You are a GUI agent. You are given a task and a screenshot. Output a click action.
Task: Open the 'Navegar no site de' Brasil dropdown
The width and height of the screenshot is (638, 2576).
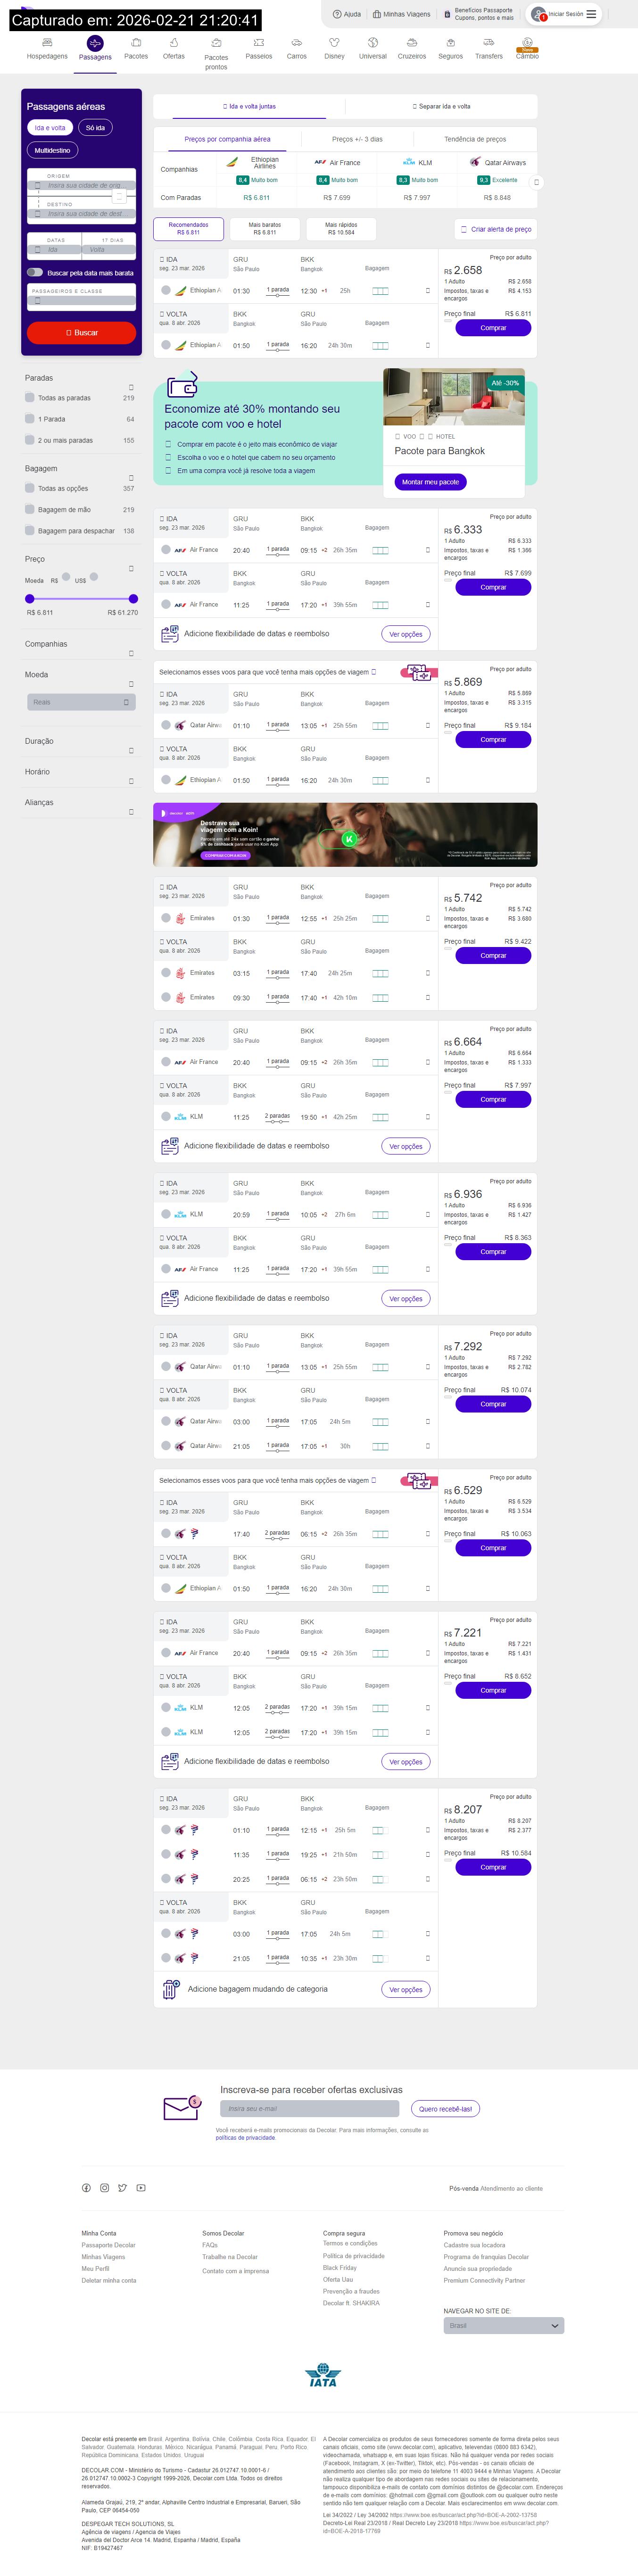(x=503, y=2326)
